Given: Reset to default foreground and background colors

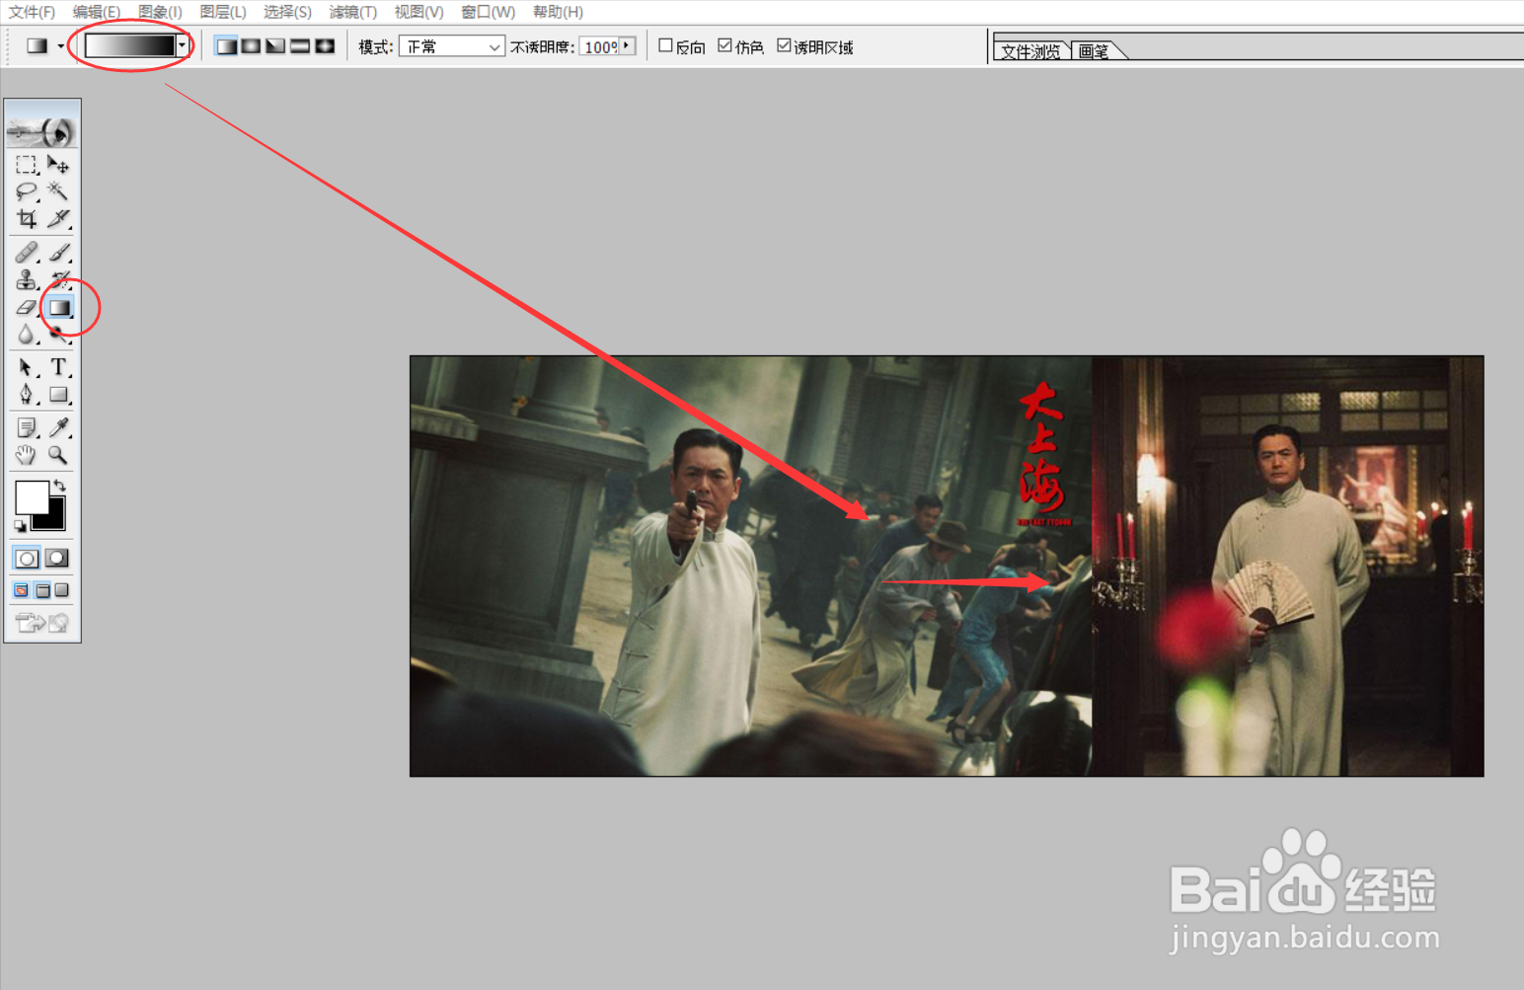Looking at the screenshot, I should point(20,526).
